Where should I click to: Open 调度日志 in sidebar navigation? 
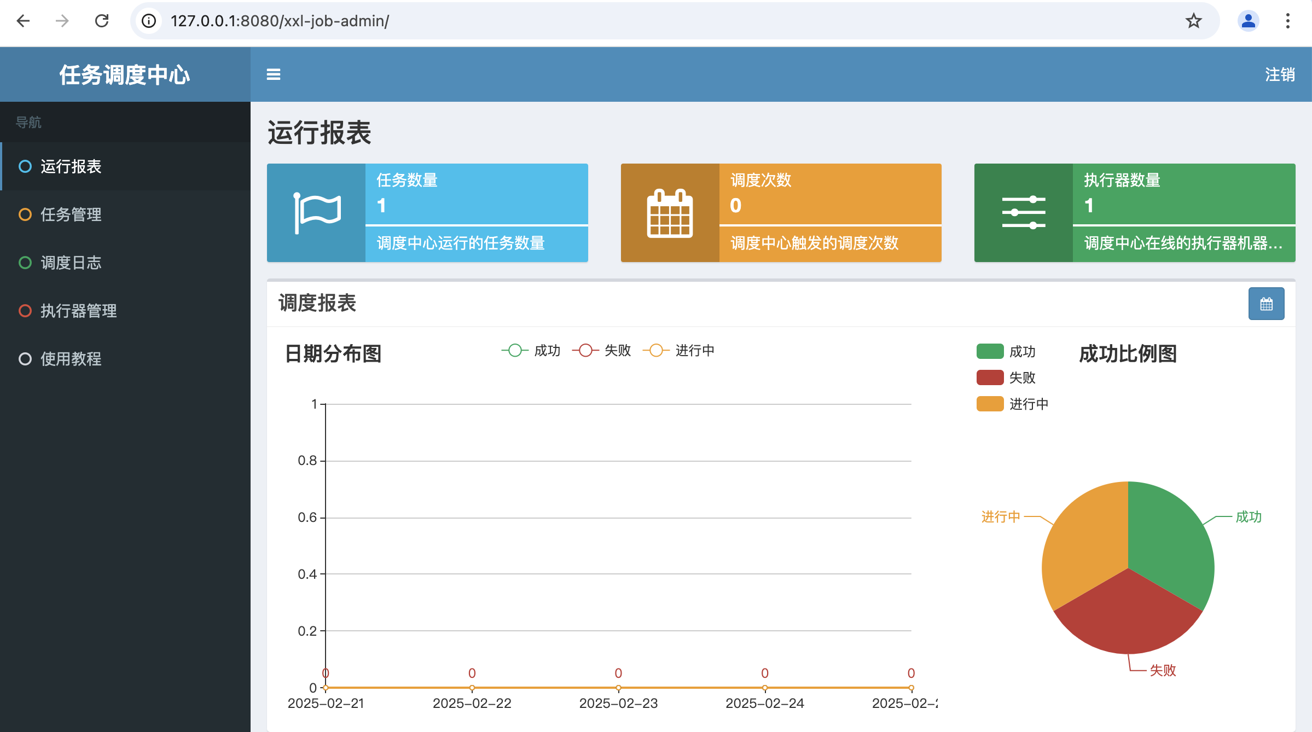(71, 263)
